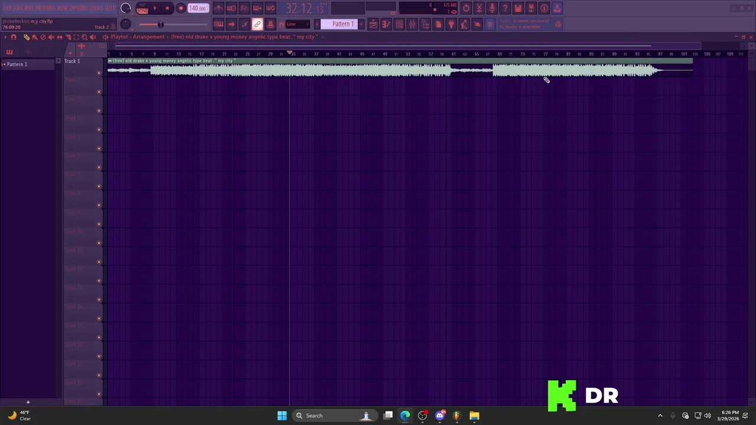Viewport: 756px width, 425px height.
Task: Click the Record button
Action: 181,8
